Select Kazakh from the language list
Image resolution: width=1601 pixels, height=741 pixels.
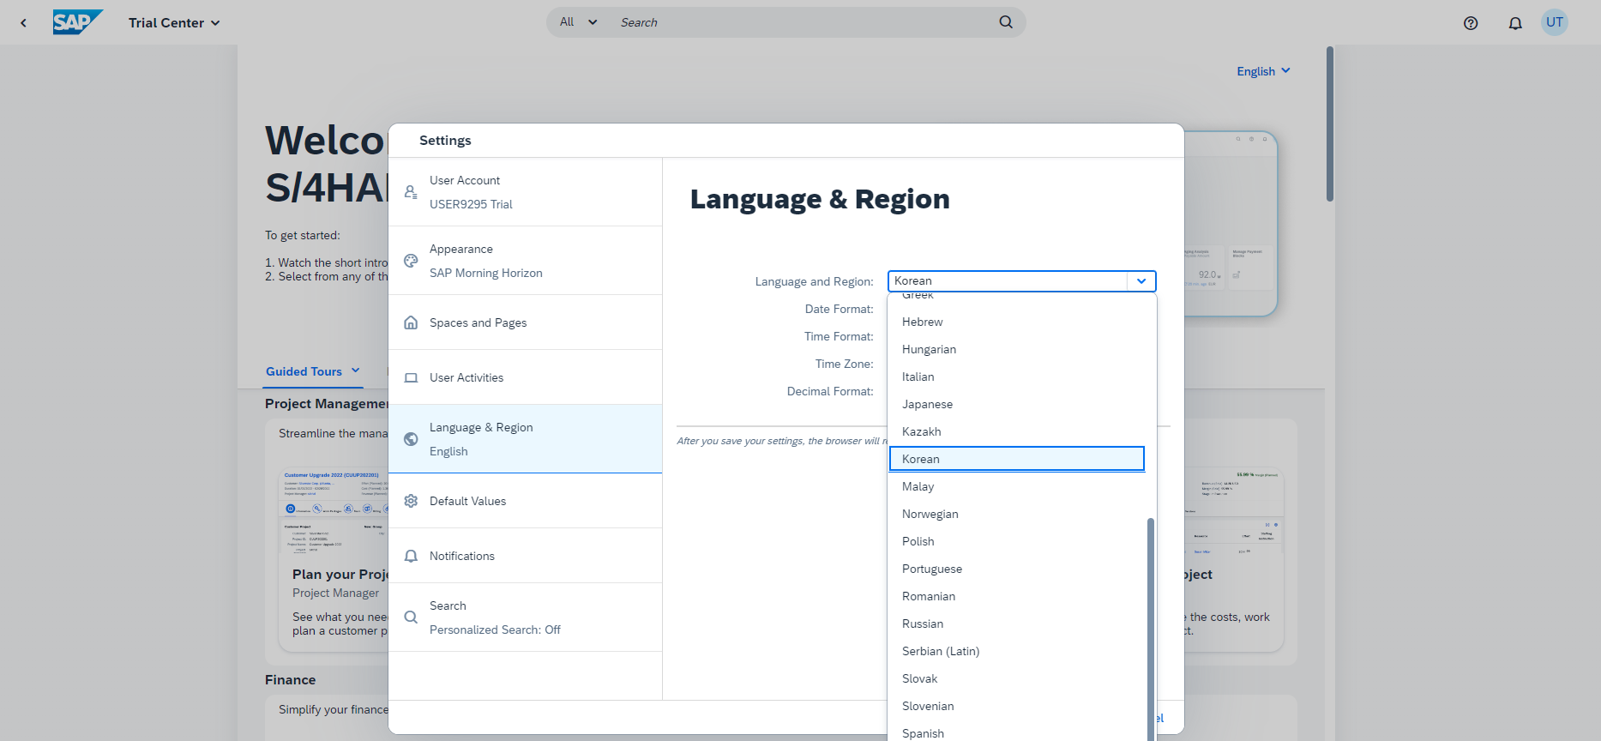point(1017,431)
